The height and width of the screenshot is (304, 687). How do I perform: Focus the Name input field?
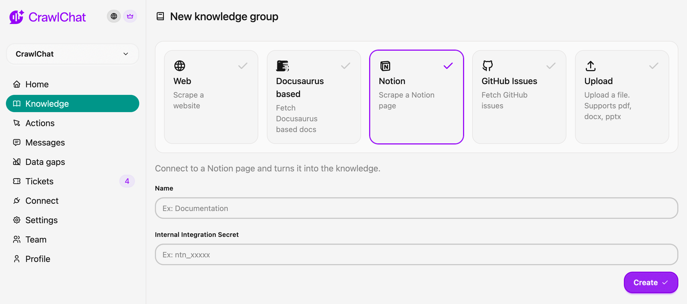coord(416,208)
